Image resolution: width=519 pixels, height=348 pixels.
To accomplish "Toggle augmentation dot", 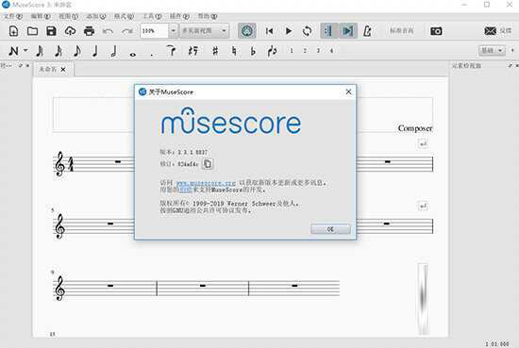I will (152, 54).
